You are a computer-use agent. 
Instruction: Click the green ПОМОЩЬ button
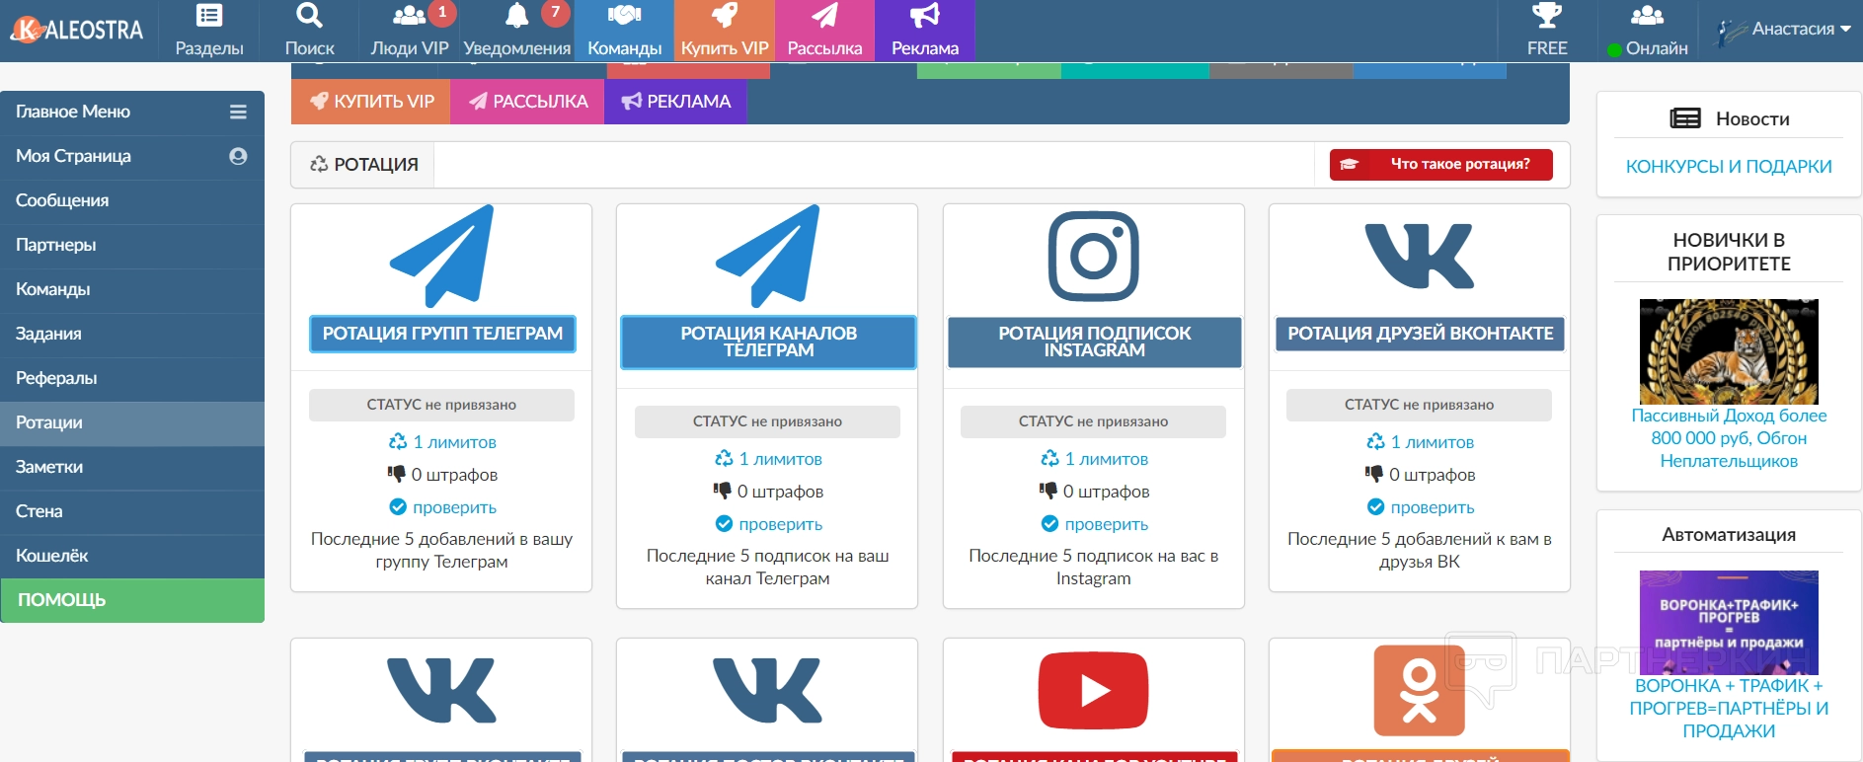coord(132,600)
